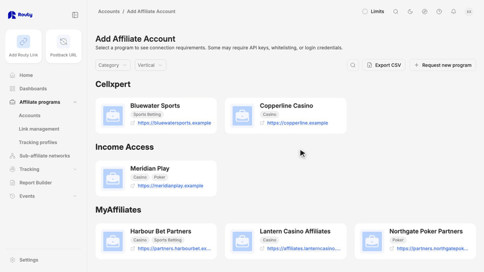Click external link icon beside meridianplay URL

(x=133, y=186)
